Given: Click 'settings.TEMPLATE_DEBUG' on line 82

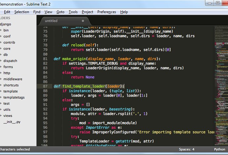Looking at the screenshot, I should click(x=93, y=63).
